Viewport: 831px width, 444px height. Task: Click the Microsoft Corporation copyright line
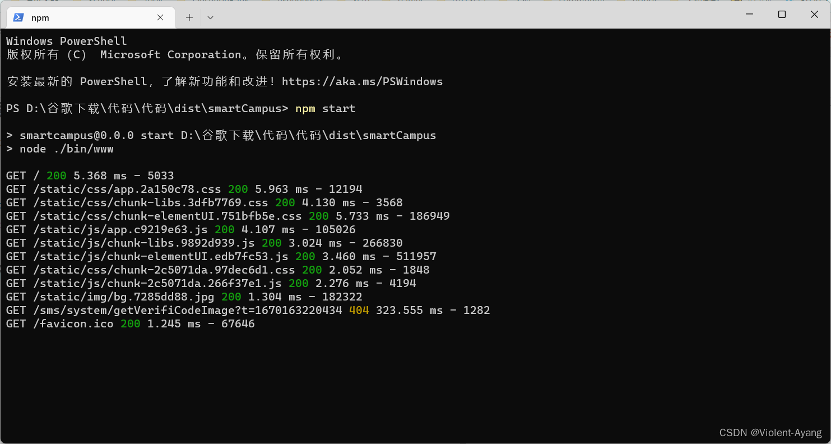[175, 54]
